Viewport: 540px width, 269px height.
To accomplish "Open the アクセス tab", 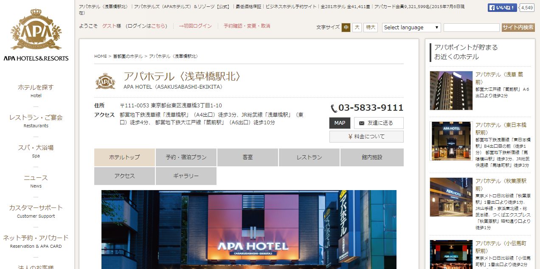I will [x=124, y=176].
